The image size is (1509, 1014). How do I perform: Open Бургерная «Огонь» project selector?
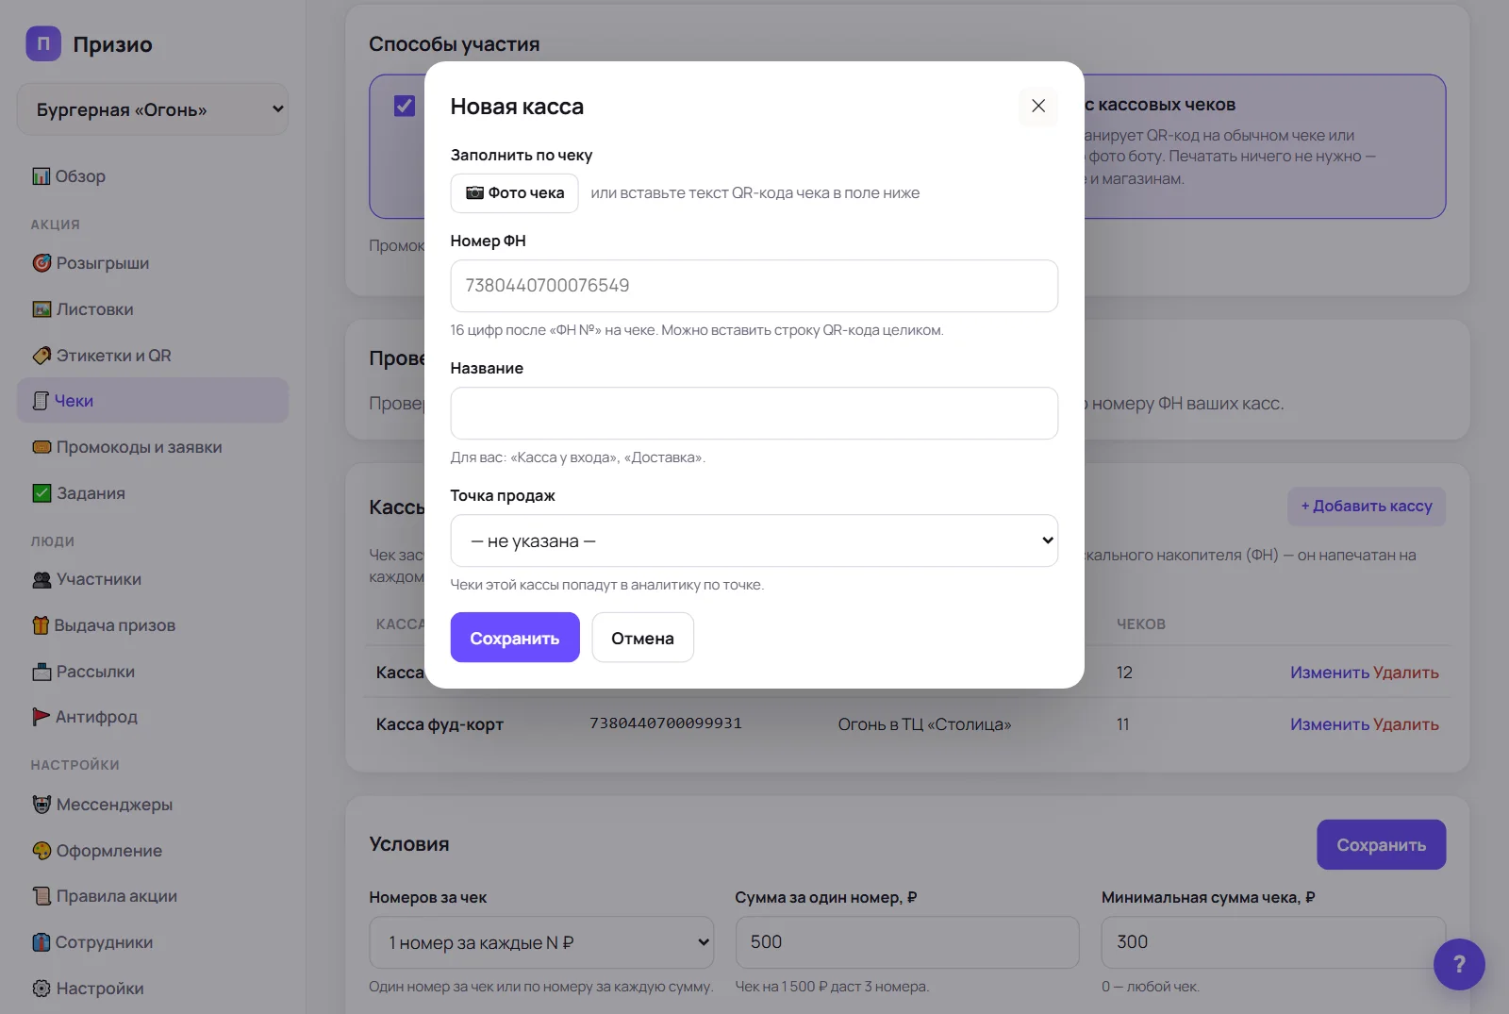pyautogui.click(x=153, y=109)
